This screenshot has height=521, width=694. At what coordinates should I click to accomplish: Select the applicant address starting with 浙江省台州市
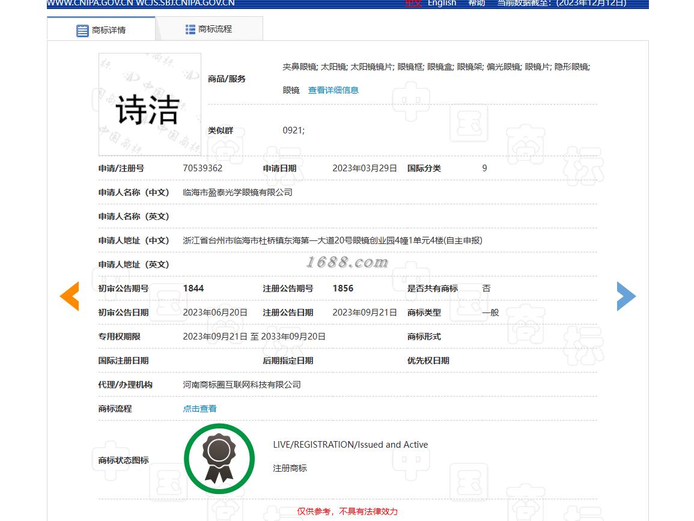(332, 240)
